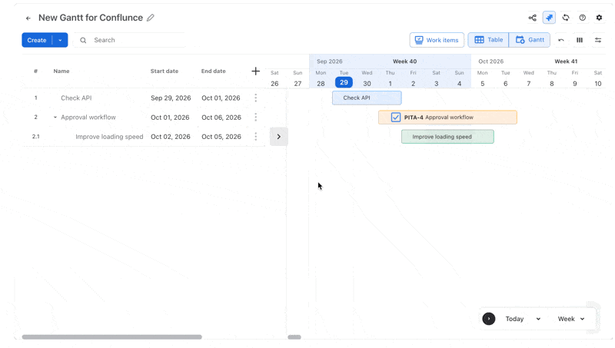Open the Create dropdown arrow
The image size is (615, 348).
click(x=60, y=40)
